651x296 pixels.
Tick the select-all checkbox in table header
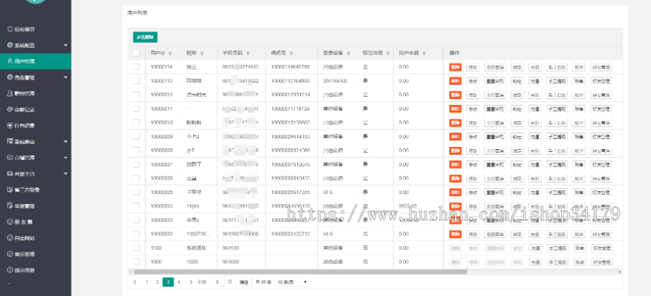point(136,53)
